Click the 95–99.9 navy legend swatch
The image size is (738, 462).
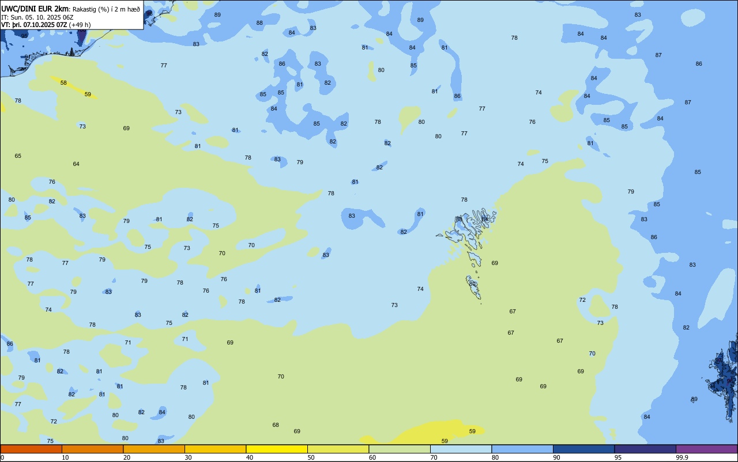coord(645,449)
